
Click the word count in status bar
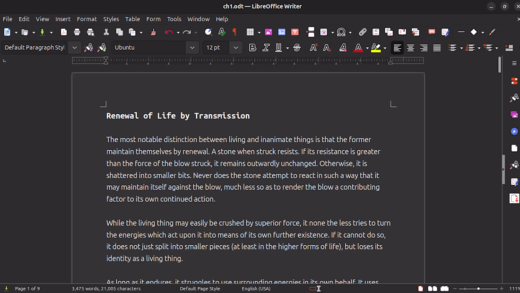[106, 289]
